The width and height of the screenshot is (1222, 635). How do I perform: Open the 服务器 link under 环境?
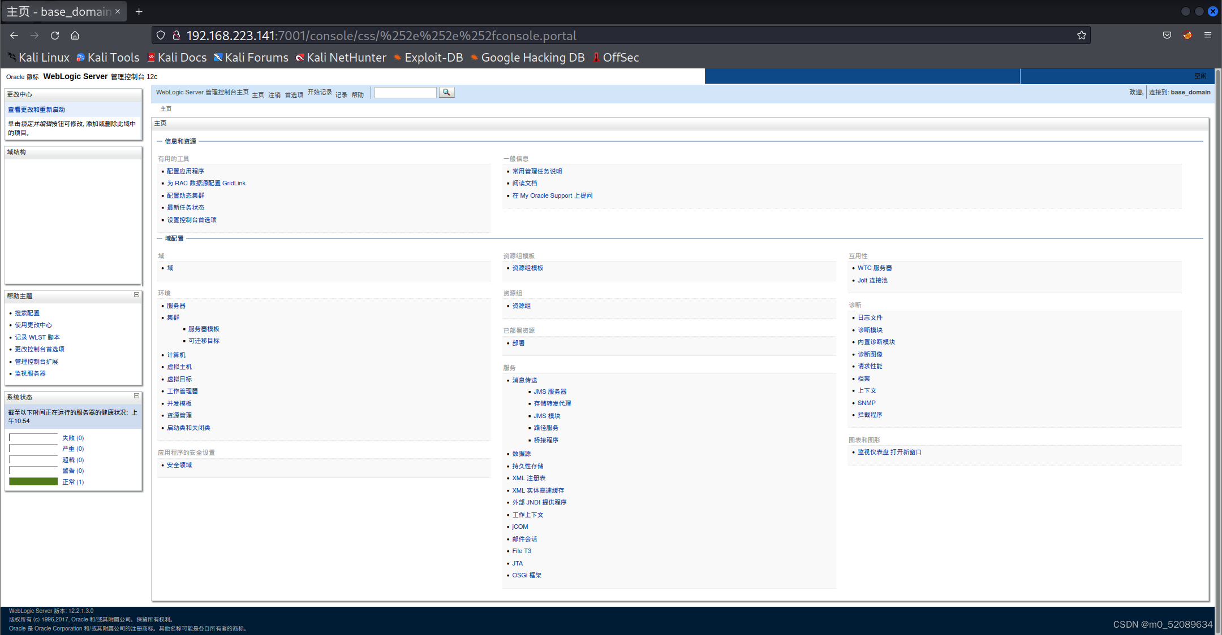[176, 306]
